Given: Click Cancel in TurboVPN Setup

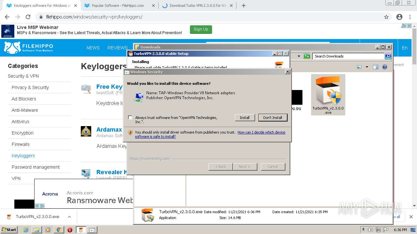Looking at the screenshot, I should coord(273,167).
